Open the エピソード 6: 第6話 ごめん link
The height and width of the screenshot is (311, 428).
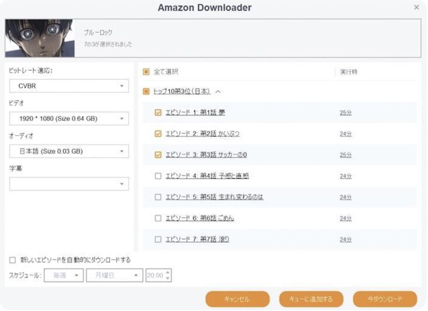(200, 218)
